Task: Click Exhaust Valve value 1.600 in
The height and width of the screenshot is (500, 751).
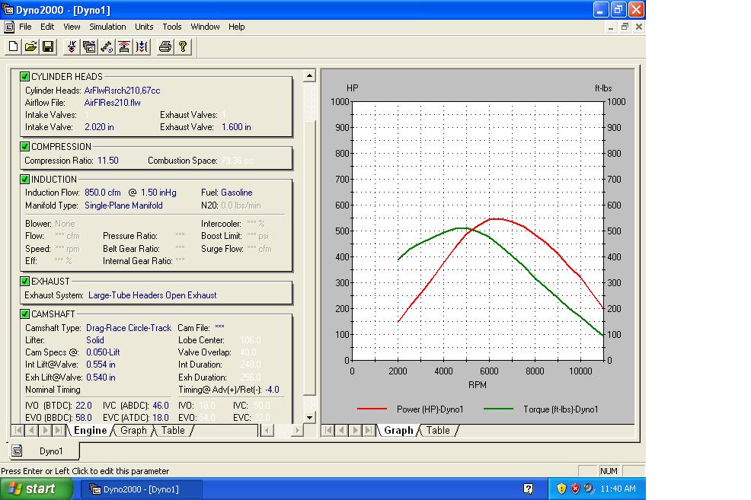Action: point(236,127)
